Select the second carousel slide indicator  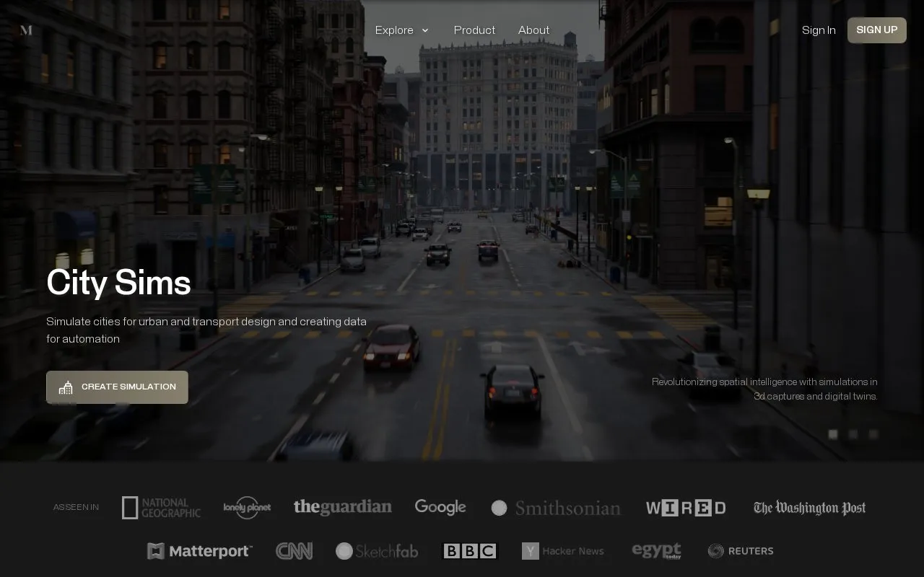click(x=853, y=434)
